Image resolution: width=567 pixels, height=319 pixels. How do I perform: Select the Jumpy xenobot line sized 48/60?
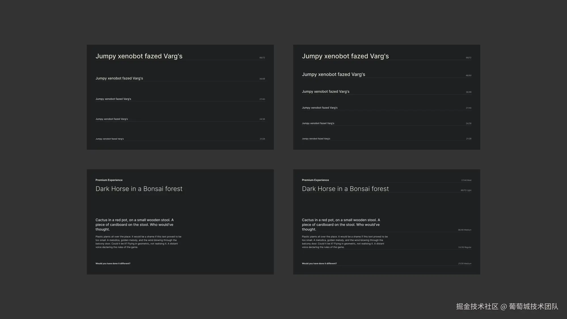pyautogui.click(x=333, y=74)
